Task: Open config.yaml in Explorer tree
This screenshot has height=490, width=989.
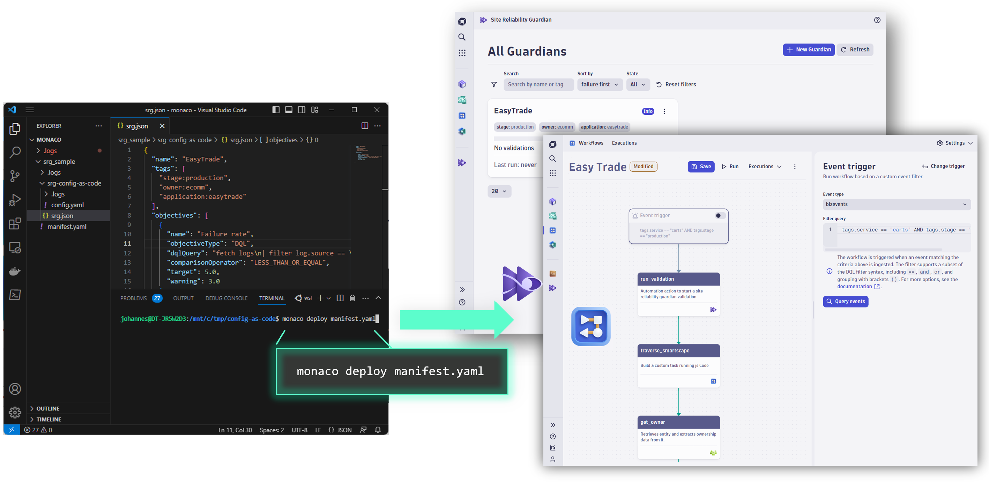Action: pyautogui.click(x=68, y=205)
